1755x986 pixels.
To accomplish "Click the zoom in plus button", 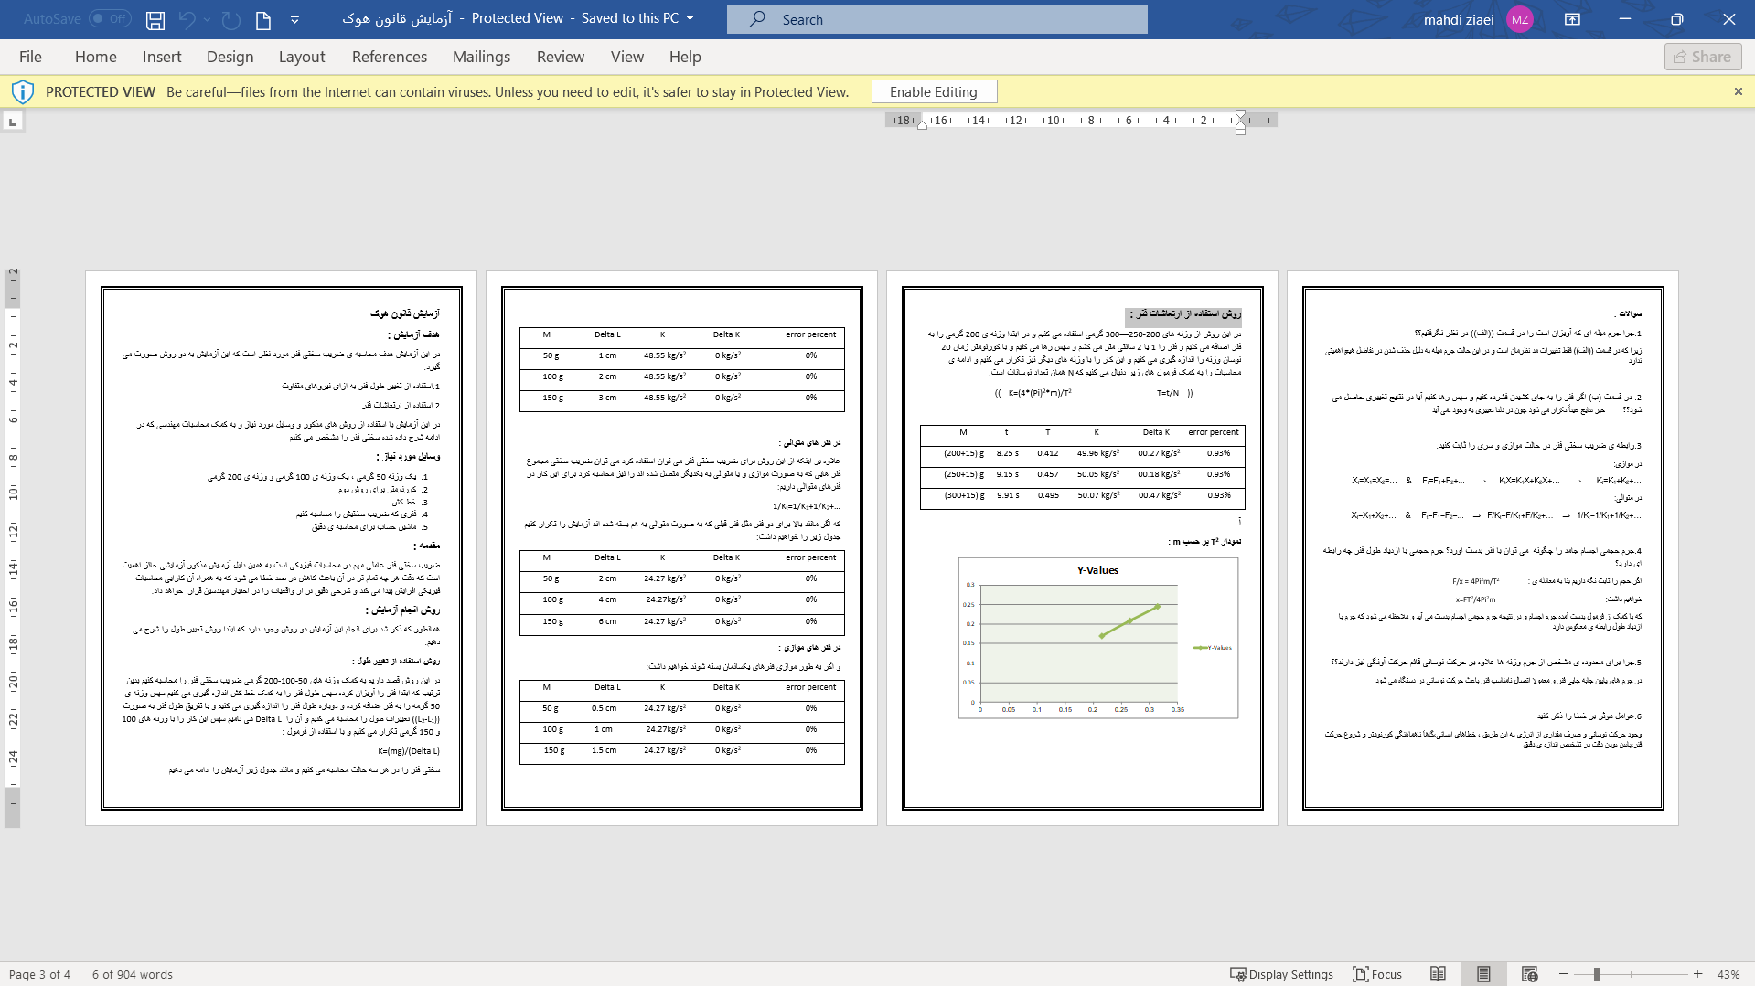I will pos(1697,974).
